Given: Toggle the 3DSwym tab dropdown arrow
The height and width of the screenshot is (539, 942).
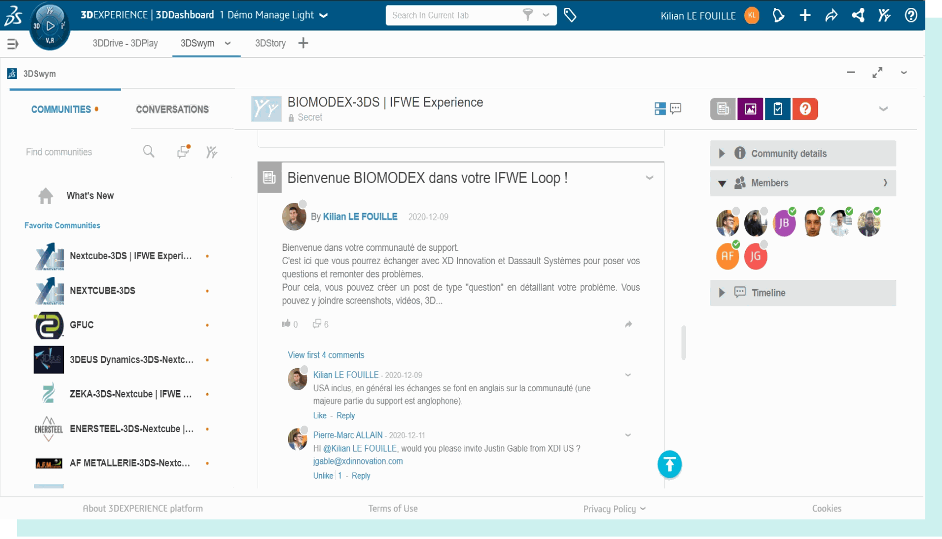Looking at the screenshot, I should 227,43.
